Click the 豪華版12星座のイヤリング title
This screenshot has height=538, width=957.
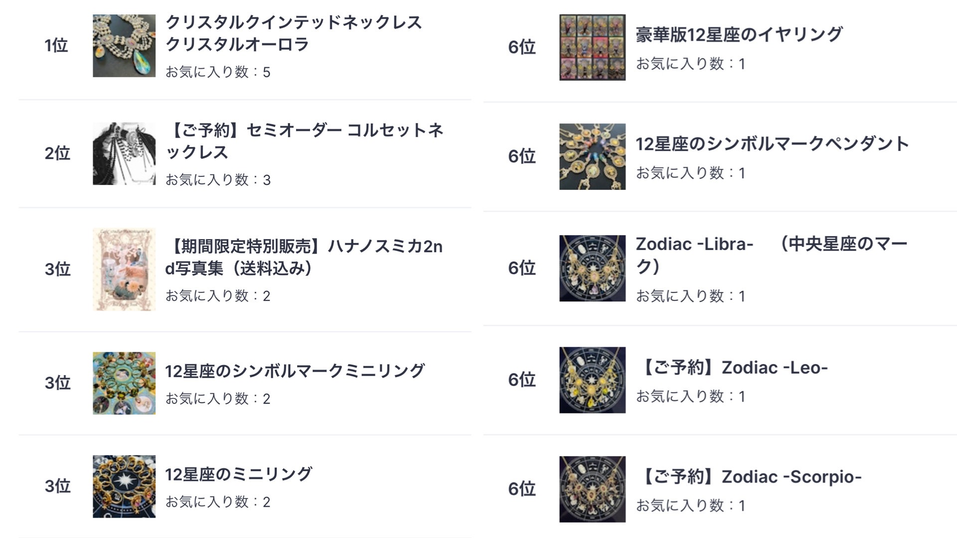tap(739, 34)
